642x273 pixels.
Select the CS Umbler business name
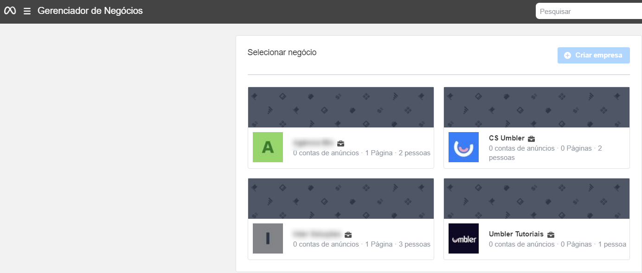pos(507,138)
